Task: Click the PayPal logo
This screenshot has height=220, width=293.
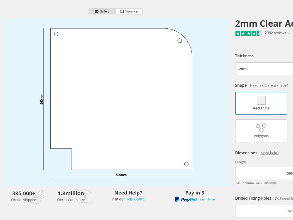Action: [186, 200]
